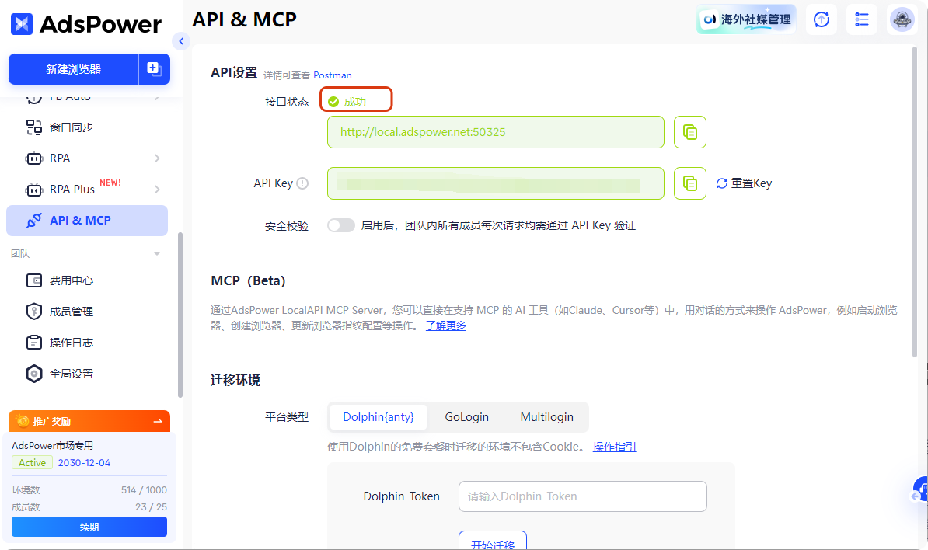Click inside the Dolphin_Token input field
The height and width of the screenshot is (550, 928).
click(582, 496)
